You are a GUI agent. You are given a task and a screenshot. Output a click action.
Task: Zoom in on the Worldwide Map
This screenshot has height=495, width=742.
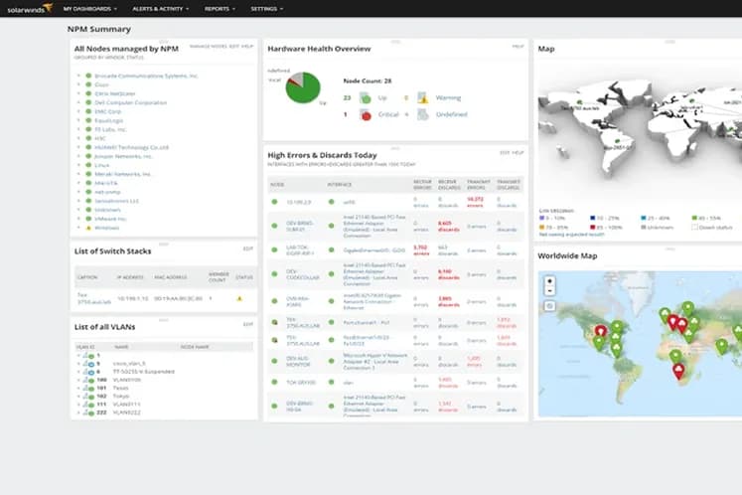[549, 281]
